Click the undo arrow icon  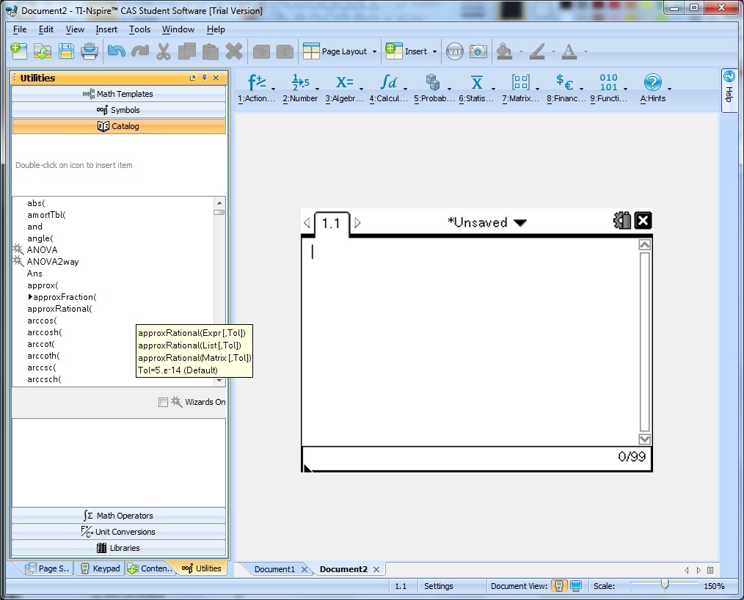tap(116, 51)
